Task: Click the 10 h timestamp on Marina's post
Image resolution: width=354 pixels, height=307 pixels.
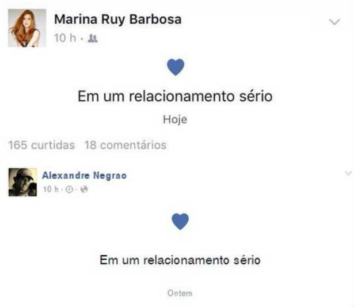Action: [x=65, y=38]
